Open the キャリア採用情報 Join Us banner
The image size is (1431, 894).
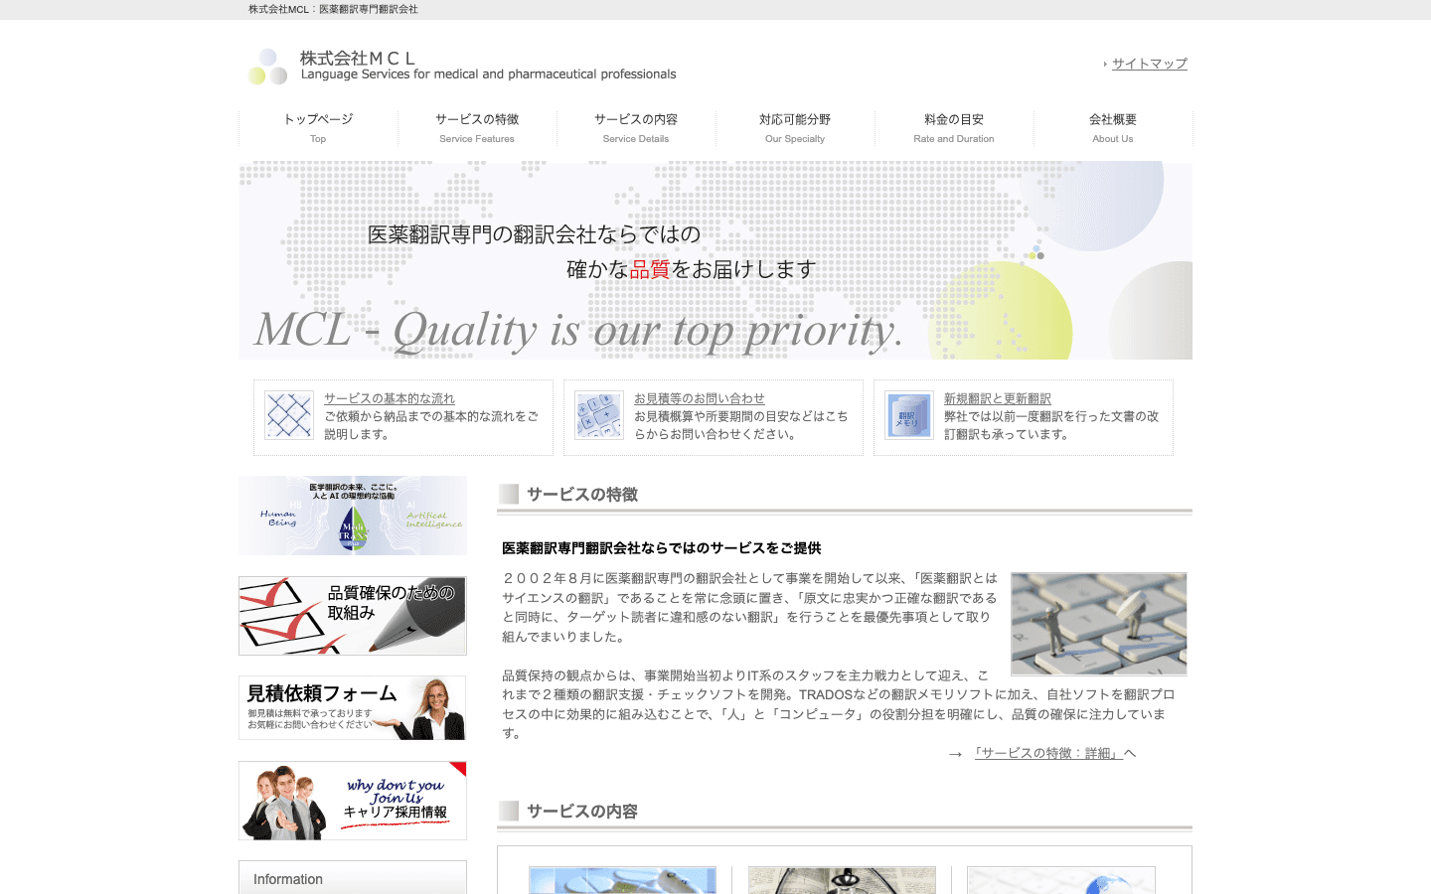353,801
